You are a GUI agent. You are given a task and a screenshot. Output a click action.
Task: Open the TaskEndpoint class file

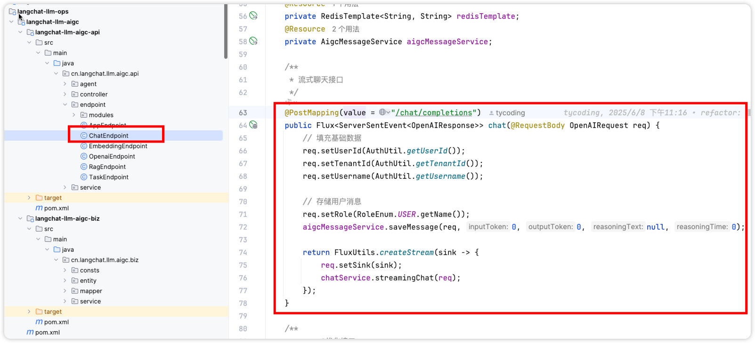click(108, 177)
